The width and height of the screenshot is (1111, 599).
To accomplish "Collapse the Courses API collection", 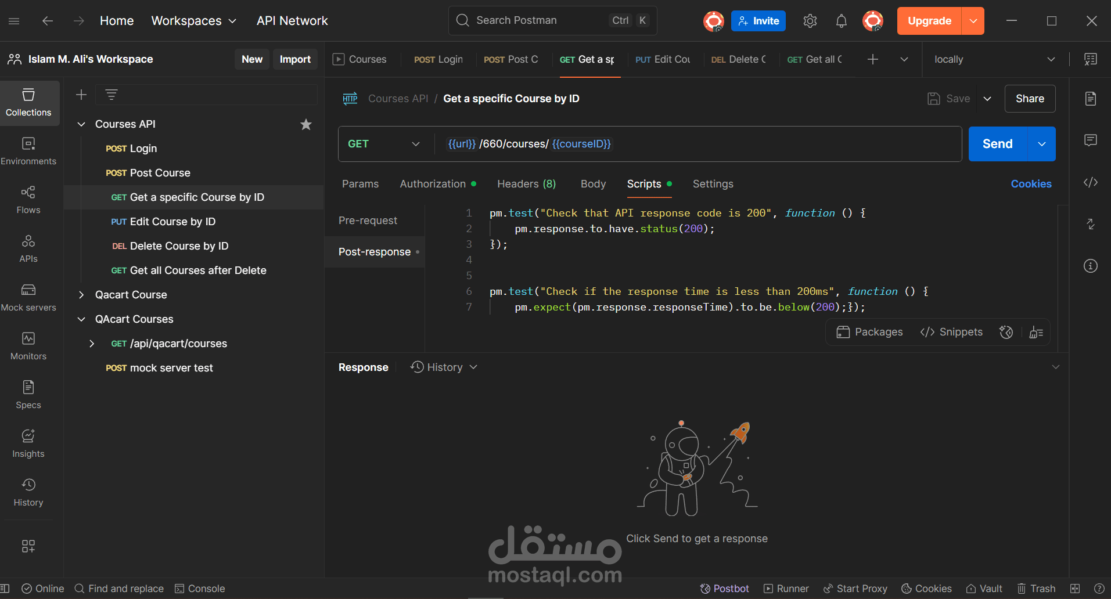I will point(82,124).
